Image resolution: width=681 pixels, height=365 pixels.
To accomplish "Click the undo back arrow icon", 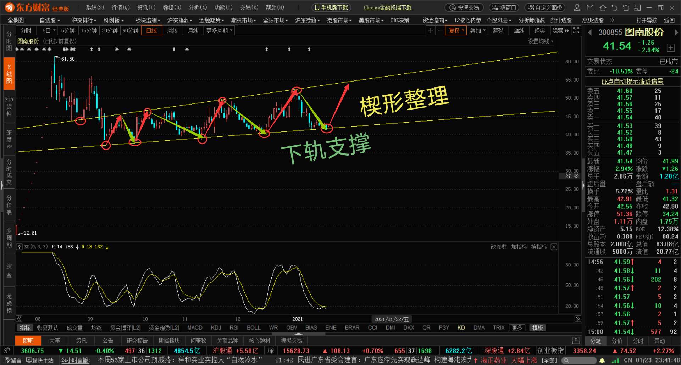I will point(615,7).
